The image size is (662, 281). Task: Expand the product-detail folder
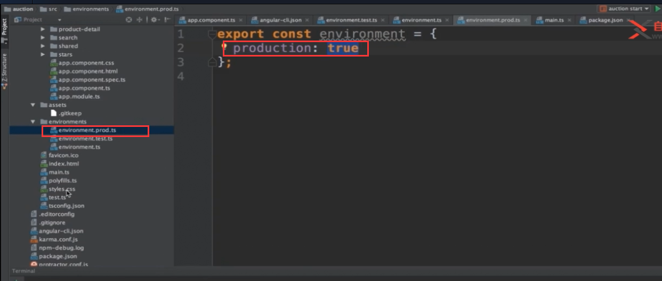[x=43, y=29]
